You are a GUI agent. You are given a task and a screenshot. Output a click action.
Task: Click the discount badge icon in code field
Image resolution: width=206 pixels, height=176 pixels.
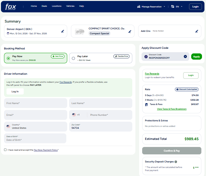click(146, 57)
